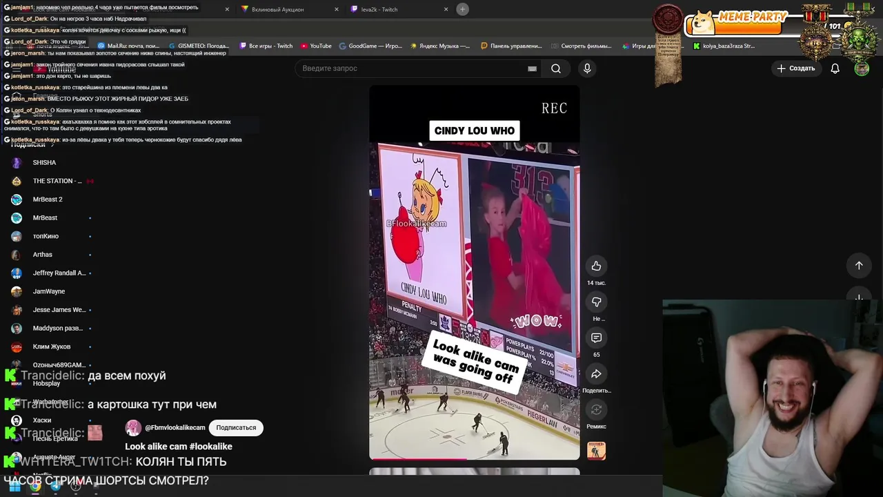Subscribe with the Подписаться button
The height and width of the screenshot is (497, 883).
tap(236, 428)
